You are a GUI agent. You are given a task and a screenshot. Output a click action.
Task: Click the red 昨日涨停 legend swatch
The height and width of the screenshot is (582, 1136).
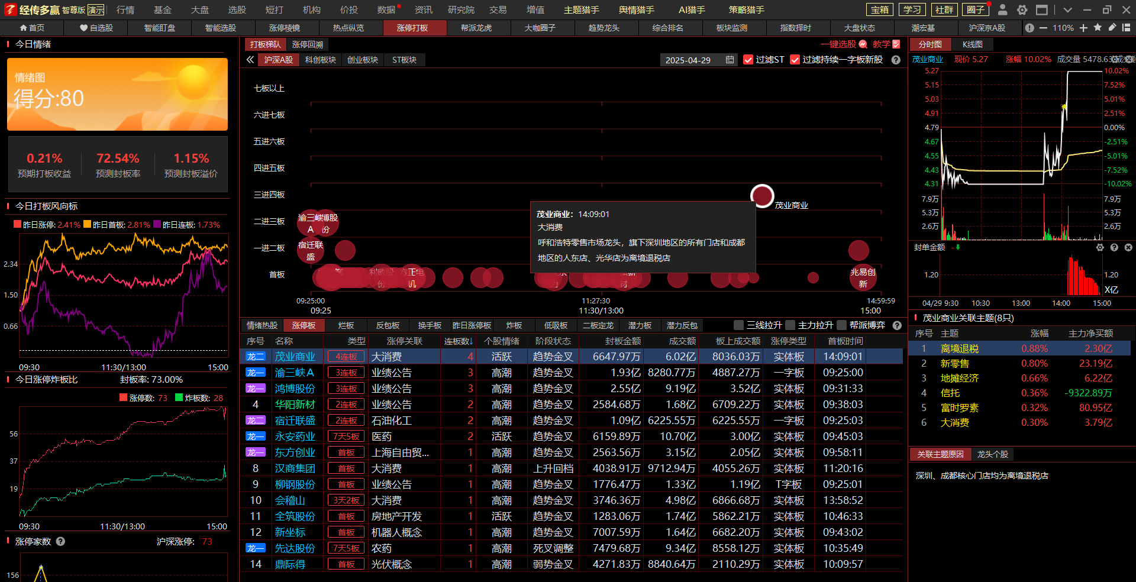[x=17, y=225]
